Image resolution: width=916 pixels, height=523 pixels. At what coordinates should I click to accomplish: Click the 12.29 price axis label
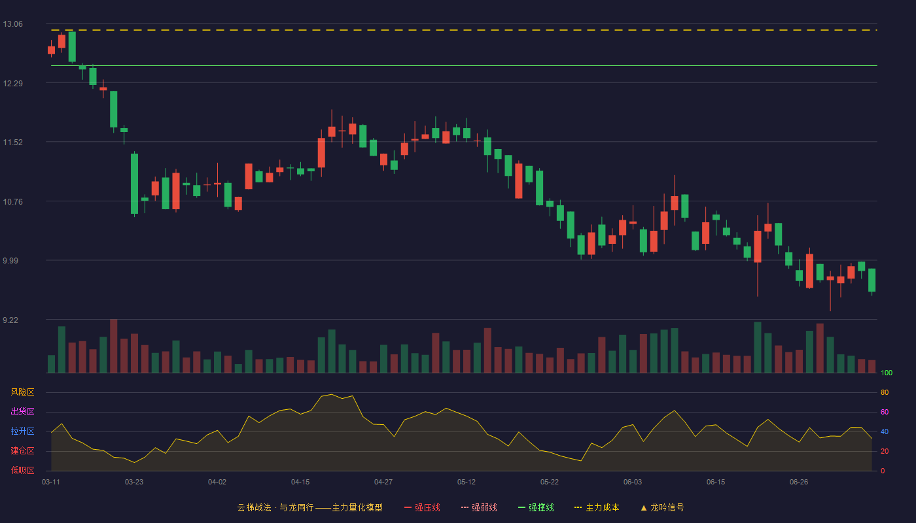pos(12,83)
